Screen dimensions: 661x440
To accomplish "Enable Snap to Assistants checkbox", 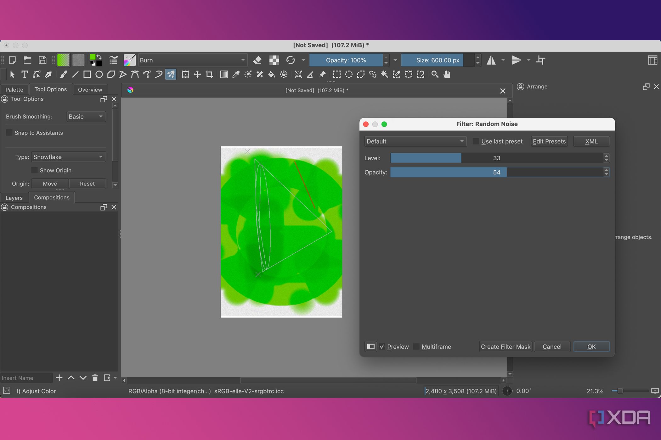I will coord(9,133).
